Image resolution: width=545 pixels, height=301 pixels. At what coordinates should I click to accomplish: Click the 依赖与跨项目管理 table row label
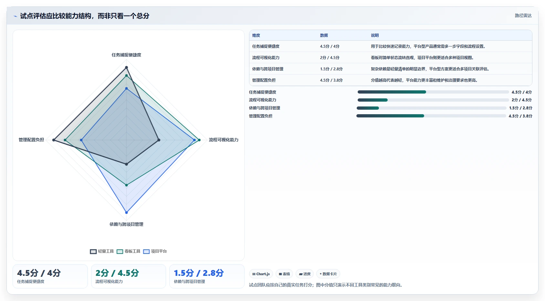pos(268,69)
